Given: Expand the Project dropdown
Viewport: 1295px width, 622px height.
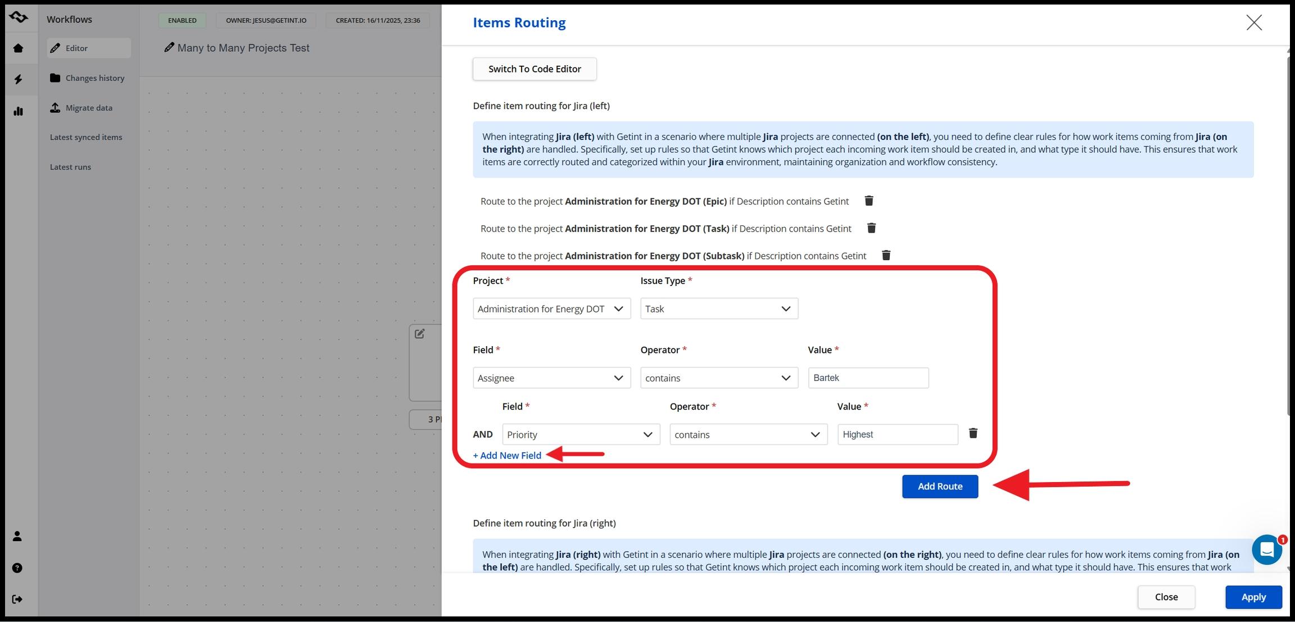Looking at the screenshot, I should click(x=551, y=308).
